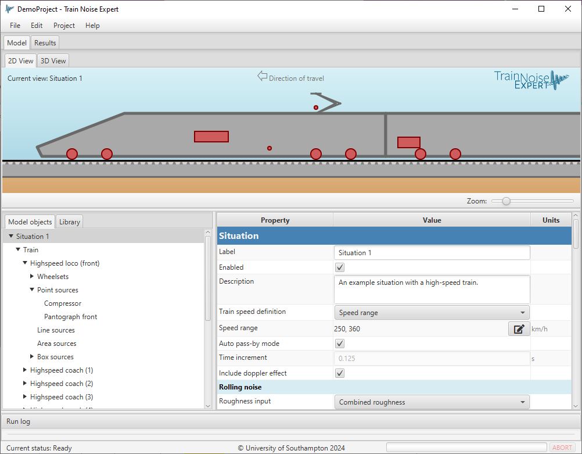Screen dimensions: 582x454
Task: Click the first coach wheelset circle
Action: tap(421, 154)
